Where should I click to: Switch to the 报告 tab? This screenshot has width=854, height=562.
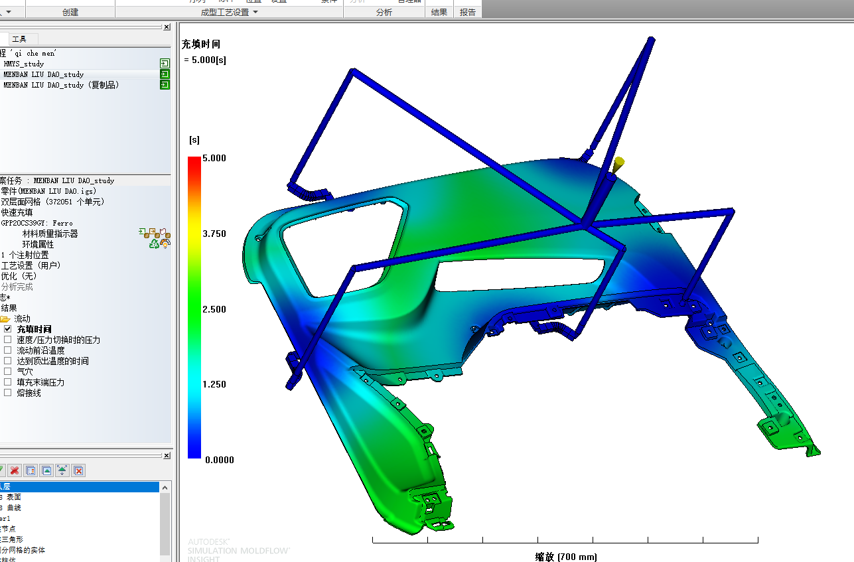468,11
